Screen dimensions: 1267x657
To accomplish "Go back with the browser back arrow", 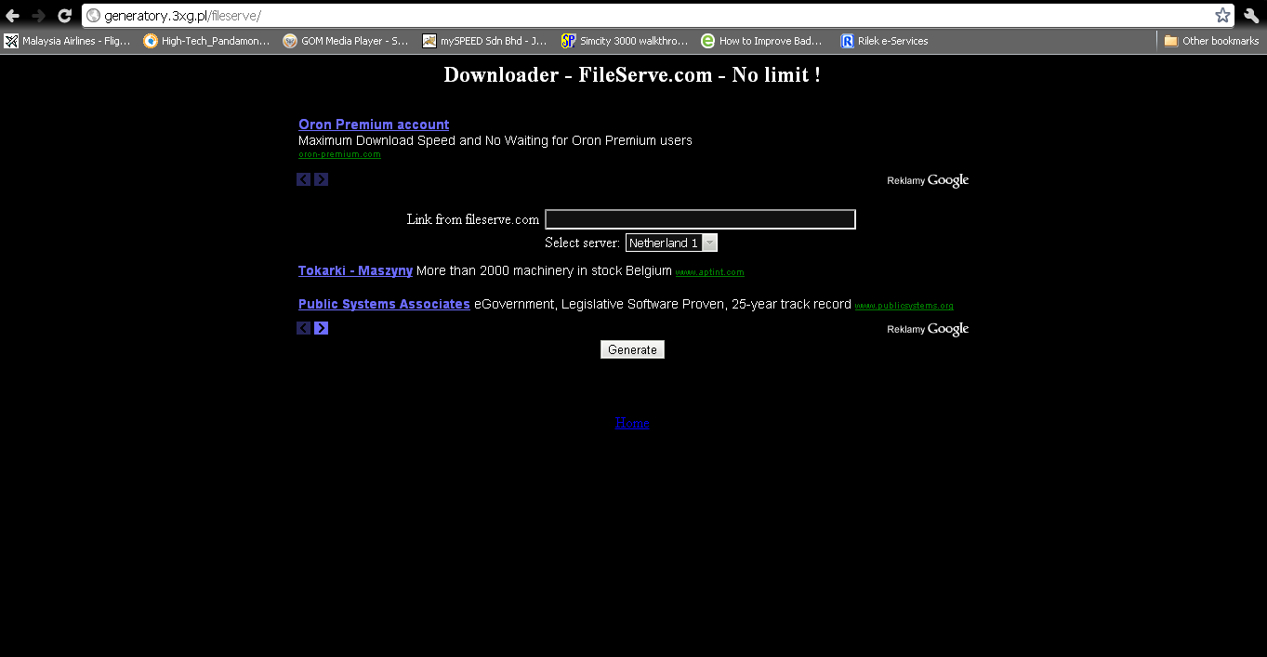I will pos(12,16).
